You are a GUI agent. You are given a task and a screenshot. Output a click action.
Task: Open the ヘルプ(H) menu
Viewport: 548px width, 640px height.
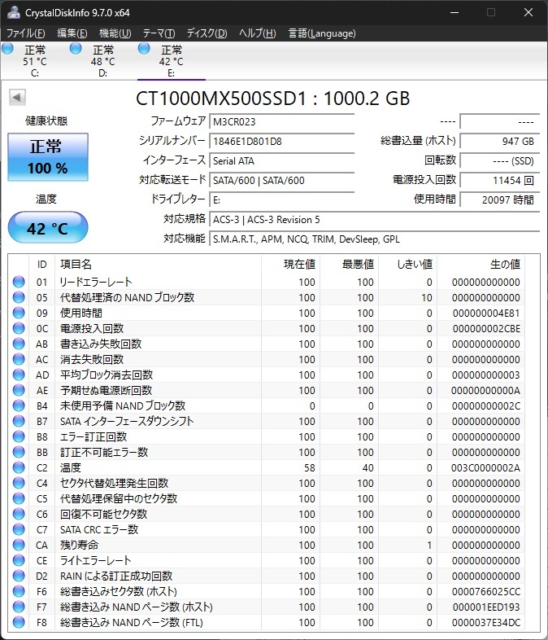point(258,33)
